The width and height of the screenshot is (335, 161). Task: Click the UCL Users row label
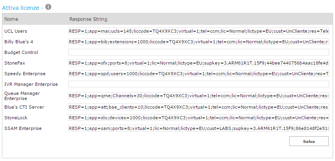pyautogui.click(x=16, y=31)
